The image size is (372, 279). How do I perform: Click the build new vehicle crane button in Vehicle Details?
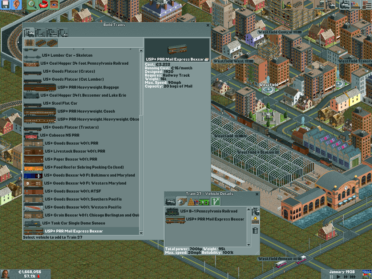(255, 211)
